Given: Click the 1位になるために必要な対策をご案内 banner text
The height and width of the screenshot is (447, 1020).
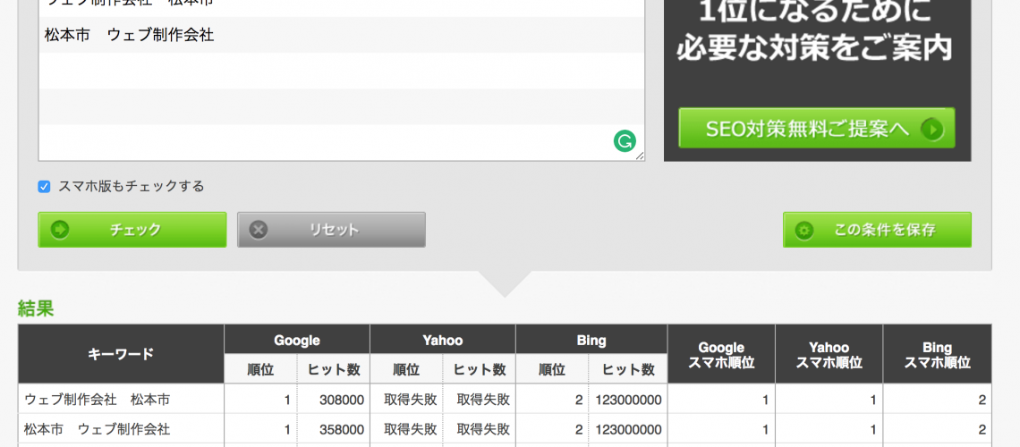Looking at the screenshot, I should tap(815, 30).
